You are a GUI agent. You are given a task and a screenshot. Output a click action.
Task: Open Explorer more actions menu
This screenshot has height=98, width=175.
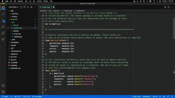tap(35, 7)
